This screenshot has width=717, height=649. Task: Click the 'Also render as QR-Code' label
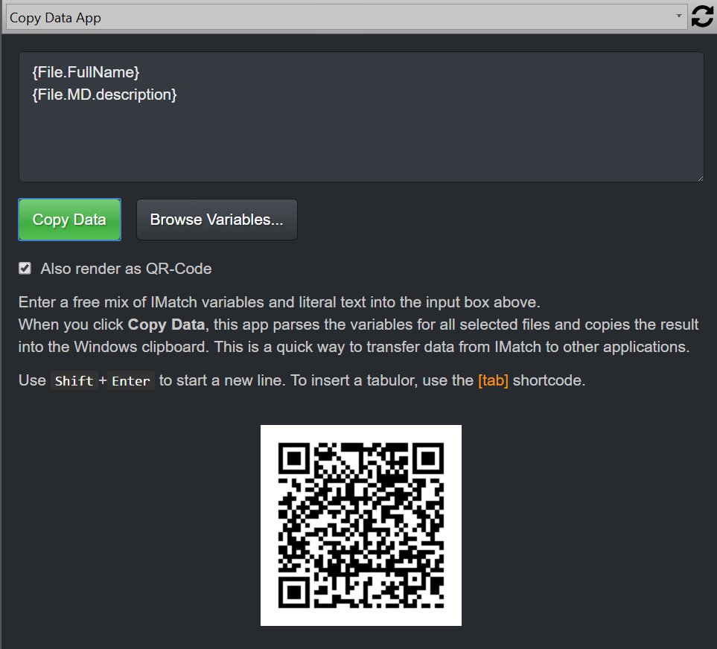point(127,269)
